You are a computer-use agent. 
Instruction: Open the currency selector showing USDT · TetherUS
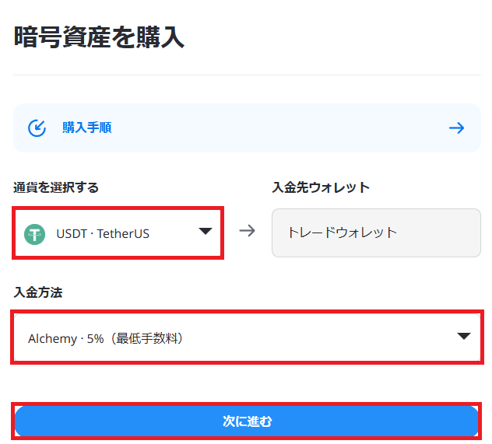(x=118, y=233)
